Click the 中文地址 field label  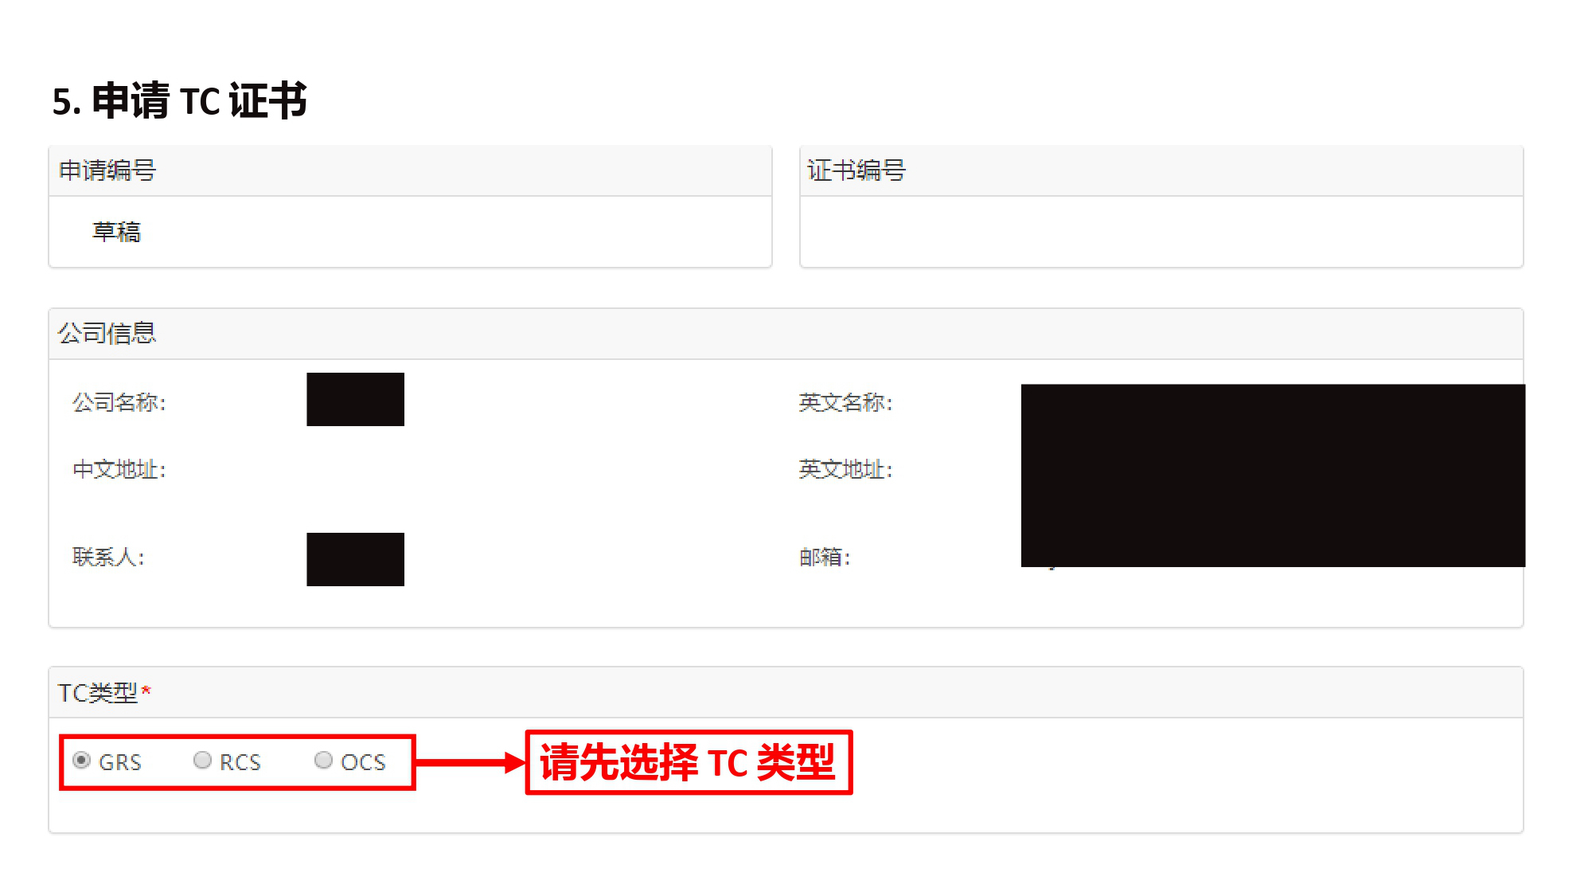(x=119, y=469)
